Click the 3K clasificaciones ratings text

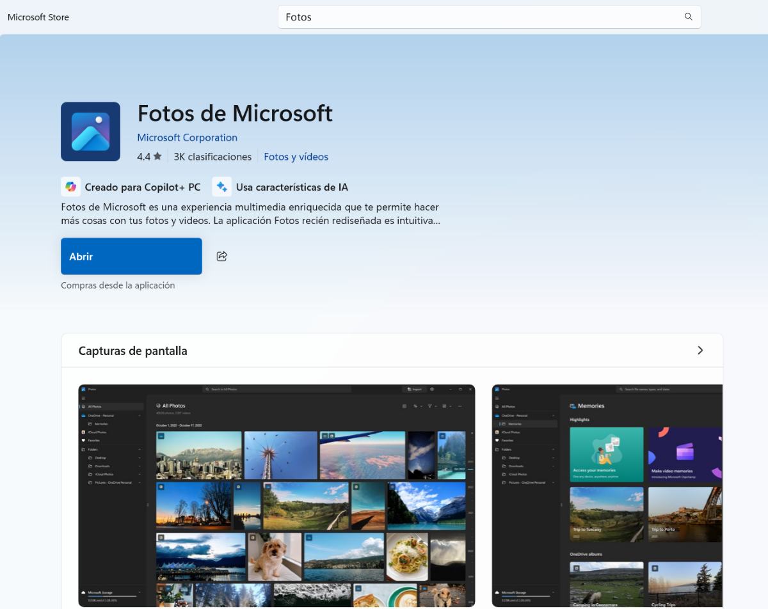(x=212, y=157)
